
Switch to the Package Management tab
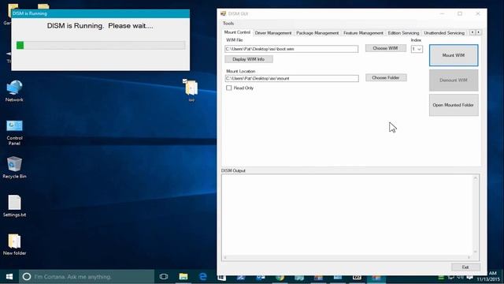click(x=317, y=33)
